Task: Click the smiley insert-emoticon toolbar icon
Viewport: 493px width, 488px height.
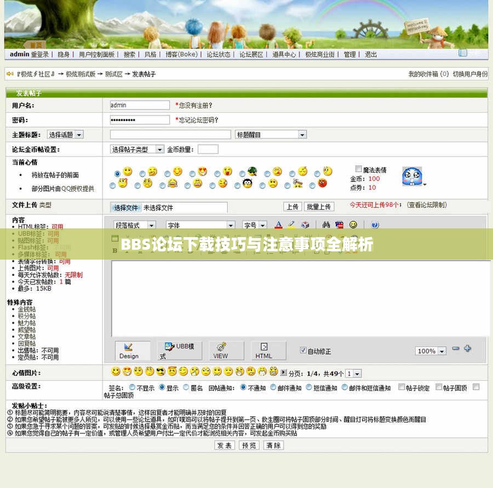Action: 353,225
